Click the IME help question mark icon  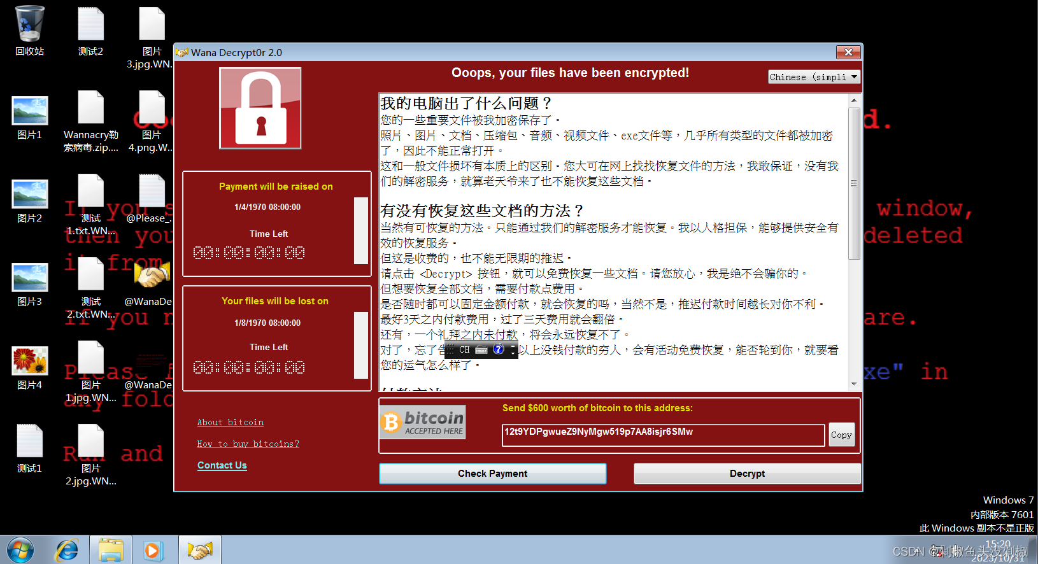coord(499,349)
